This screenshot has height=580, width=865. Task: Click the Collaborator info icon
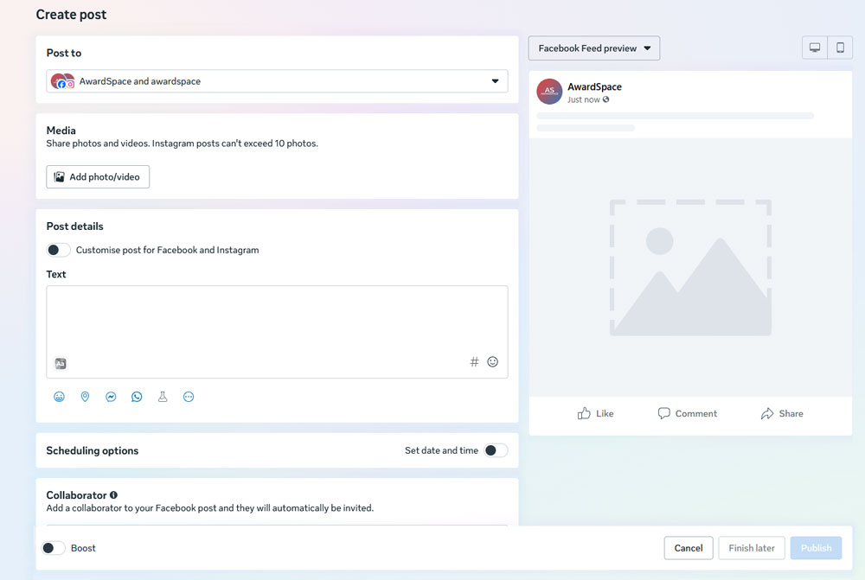(113, 494)
